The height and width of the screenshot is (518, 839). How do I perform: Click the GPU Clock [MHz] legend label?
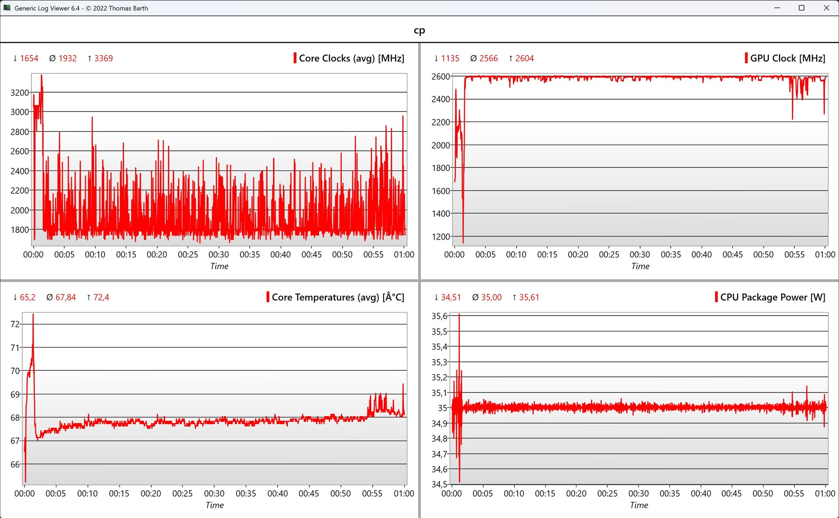787,58
